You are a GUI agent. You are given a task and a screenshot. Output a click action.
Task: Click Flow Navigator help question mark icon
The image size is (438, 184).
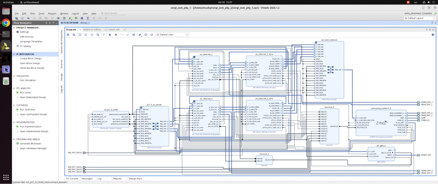pos(53,23)
